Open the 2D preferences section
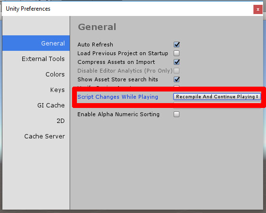The height and width of the screenshot is (213, 266). (x=60, y=121)
